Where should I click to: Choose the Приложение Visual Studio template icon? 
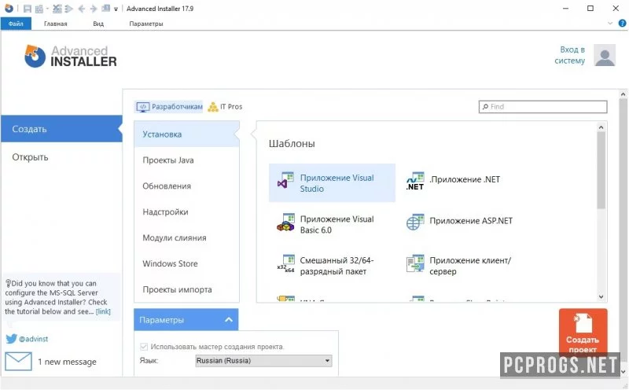pyautogui.click(x=285, y=181)
